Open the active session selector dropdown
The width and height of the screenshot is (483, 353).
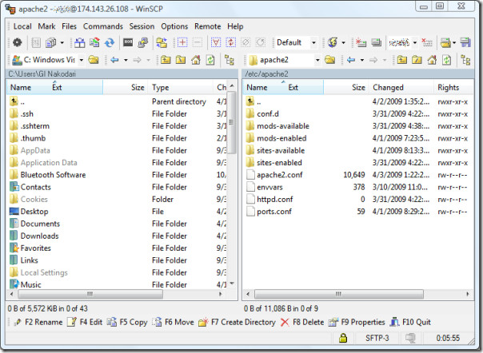point(415,42)
